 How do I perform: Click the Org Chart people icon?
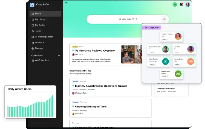[146, 28]
